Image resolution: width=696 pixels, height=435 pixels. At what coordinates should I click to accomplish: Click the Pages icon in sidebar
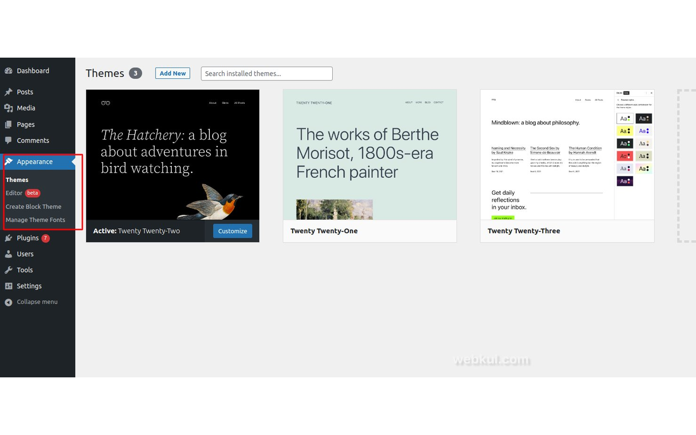tap(8, 125)
